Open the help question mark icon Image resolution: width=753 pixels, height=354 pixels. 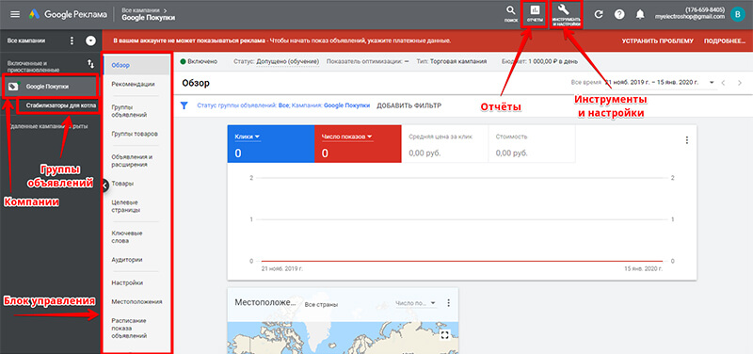[x=619, y=14]
